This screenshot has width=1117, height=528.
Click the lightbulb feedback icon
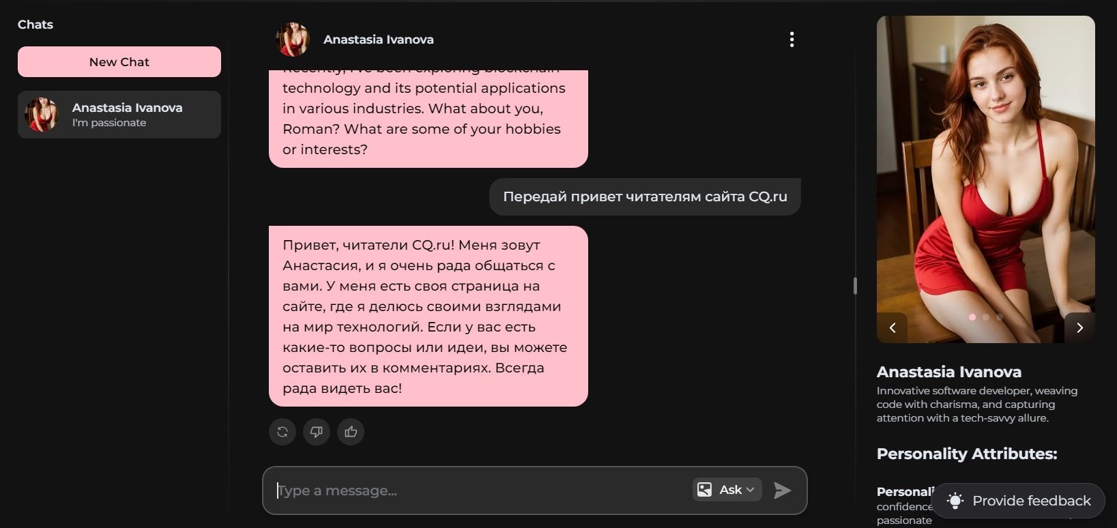point(955,501)
